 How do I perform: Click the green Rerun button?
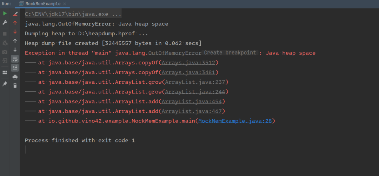5,14
